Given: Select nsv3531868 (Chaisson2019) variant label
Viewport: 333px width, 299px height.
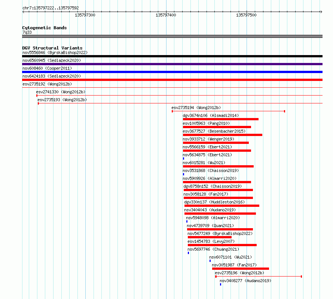Looking at the screenshot, I should pos(211,170).
